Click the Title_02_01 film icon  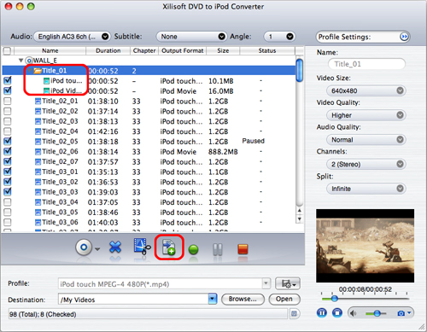click(38, 102)
